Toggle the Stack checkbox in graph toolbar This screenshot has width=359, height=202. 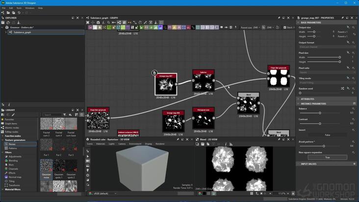[285, 27]
